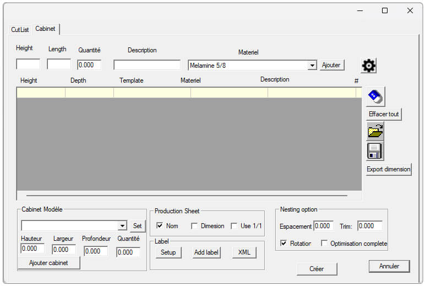Click the Espacement field
Screen dimensions: 425x286
[324, 226]
